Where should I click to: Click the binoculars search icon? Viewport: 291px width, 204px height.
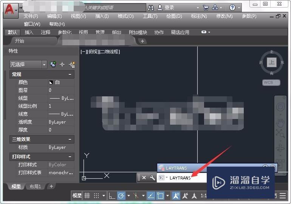click(151, 8)
